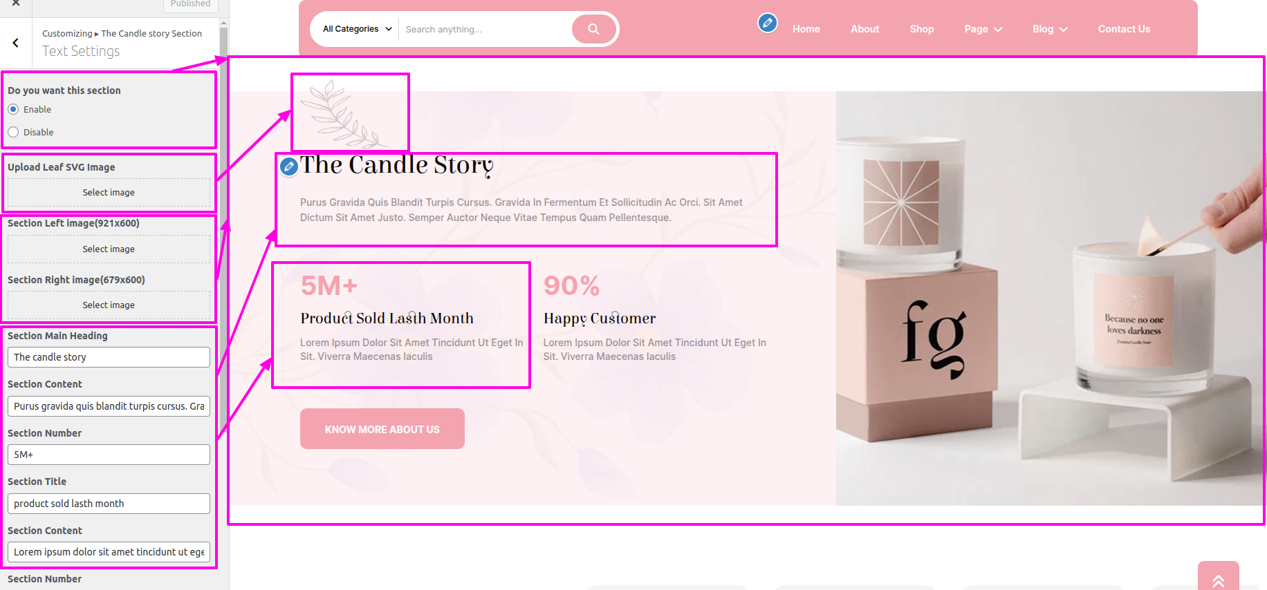1267x590 pixels.
Task: Click the pink search magnifier button
Action: (x=593, y=29)
